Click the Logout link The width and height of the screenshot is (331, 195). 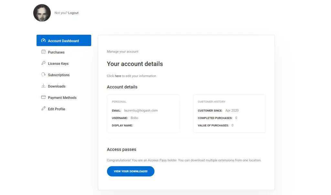(73, 13)
